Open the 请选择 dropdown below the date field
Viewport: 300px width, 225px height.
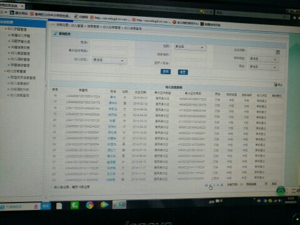click(x=264, y=59)
